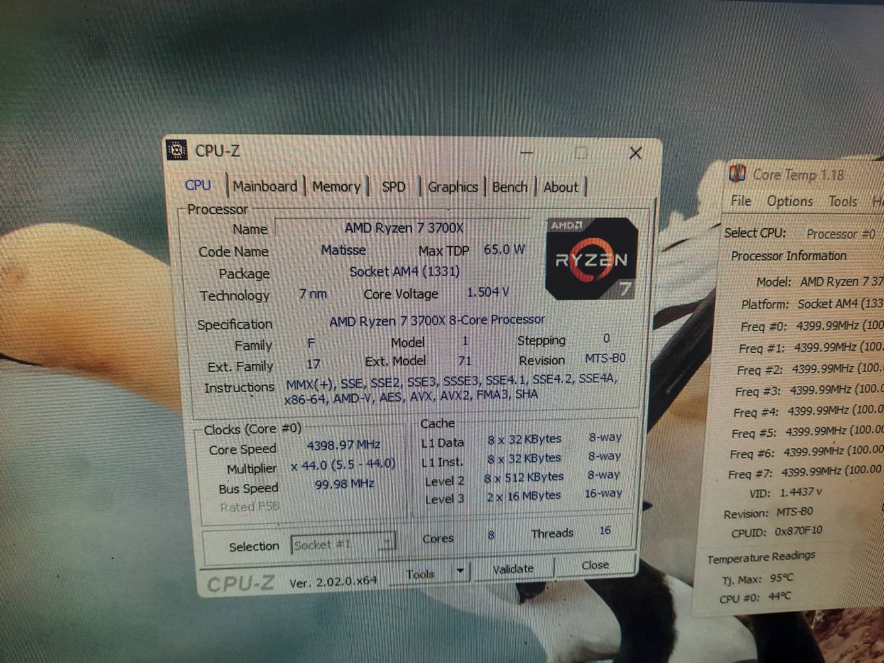Show the About tab
The height and width of the screenshot is (663, 884).
561,187
